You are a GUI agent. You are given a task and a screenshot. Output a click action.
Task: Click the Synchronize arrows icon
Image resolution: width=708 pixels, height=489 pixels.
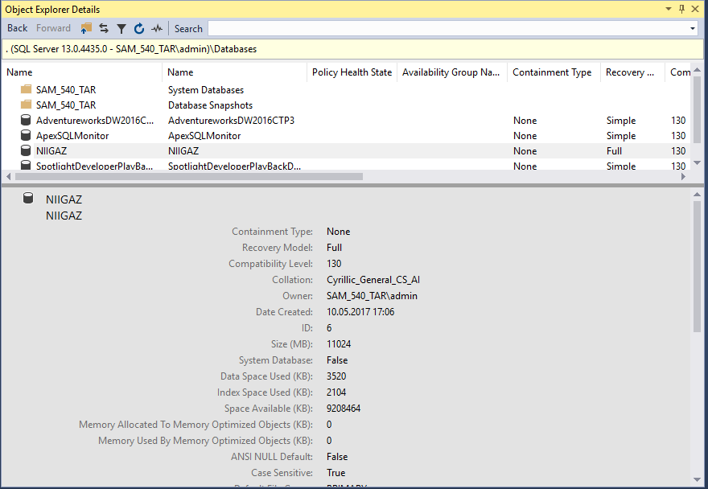click(104, 28)
